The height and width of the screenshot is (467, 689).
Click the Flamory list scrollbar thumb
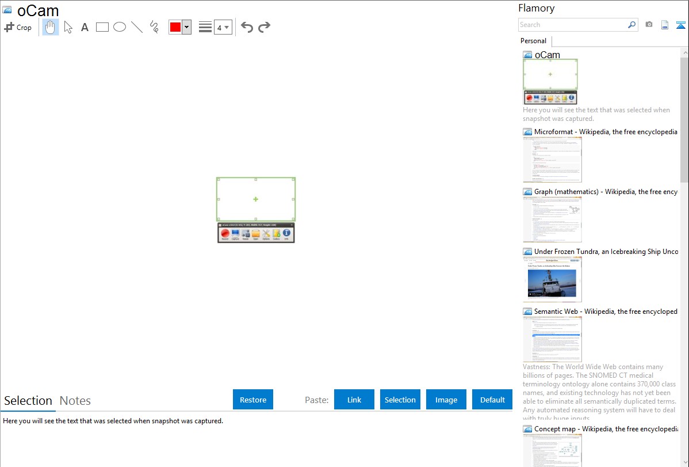click(684, 119)
